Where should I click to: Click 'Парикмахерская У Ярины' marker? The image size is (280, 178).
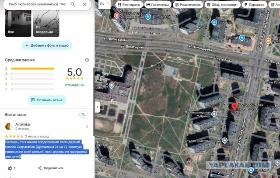[x=214, y=114]
